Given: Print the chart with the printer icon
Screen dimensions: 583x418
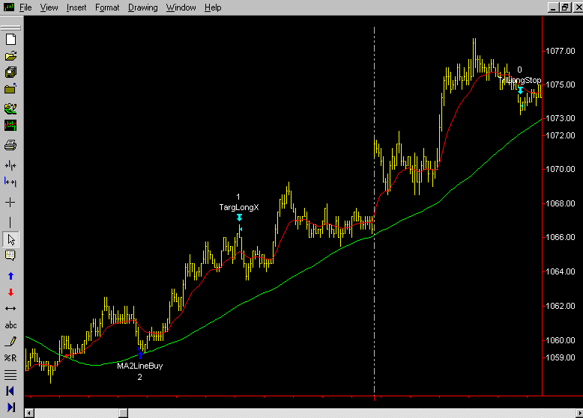Looking at the screenshot, I should pos(10,145).
